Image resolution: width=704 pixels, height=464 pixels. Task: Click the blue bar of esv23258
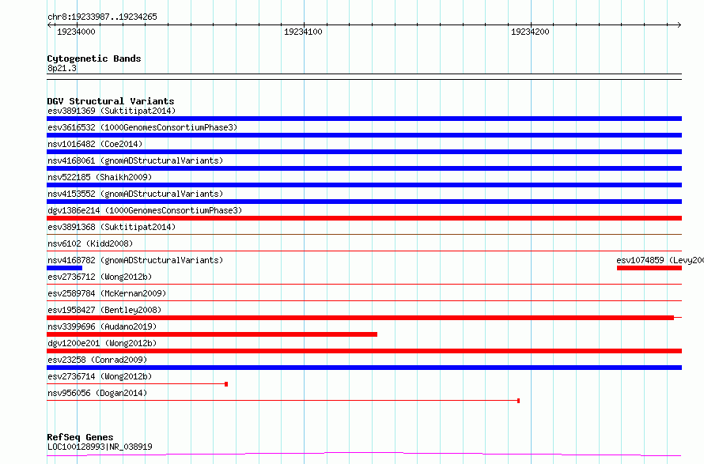point(364,368)
